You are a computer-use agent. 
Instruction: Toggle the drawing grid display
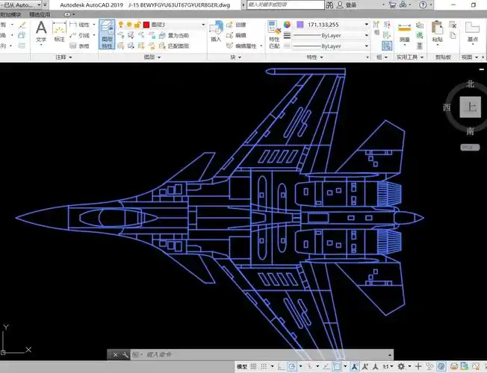[x=253, y=367]
